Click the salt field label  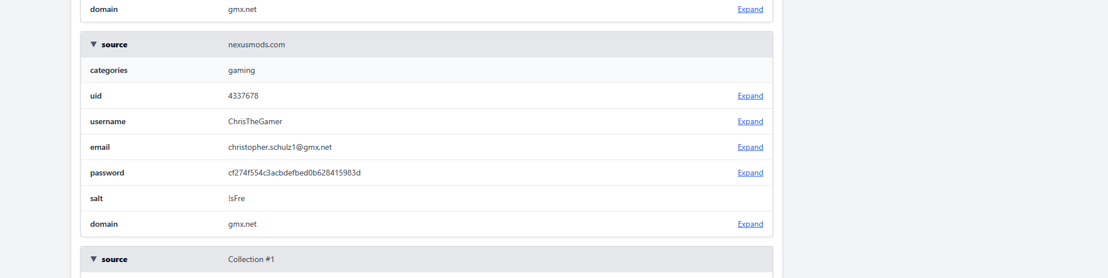[96, 198]
